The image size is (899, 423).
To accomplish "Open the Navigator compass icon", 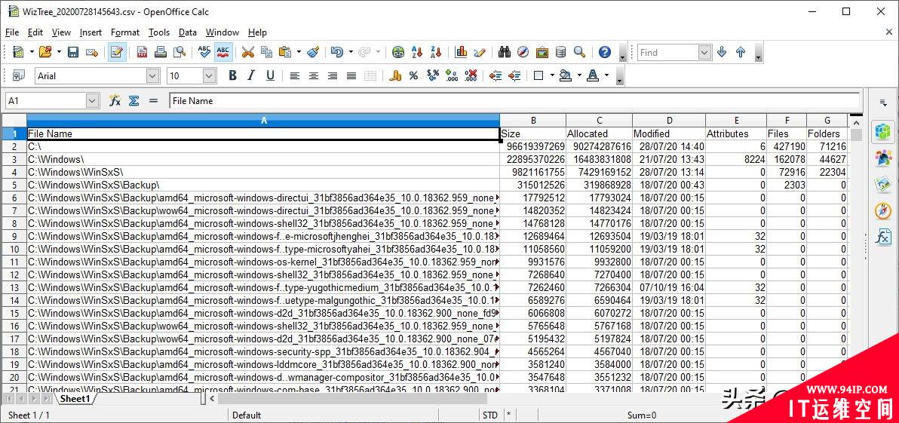I will pos(523,52).
